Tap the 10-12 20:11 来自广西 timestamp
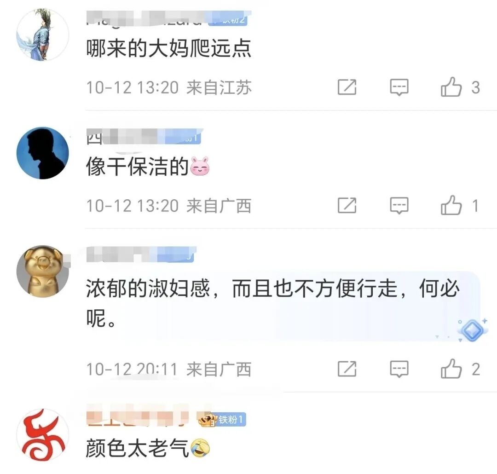The image size is (497, 474). tap(168, 370)
